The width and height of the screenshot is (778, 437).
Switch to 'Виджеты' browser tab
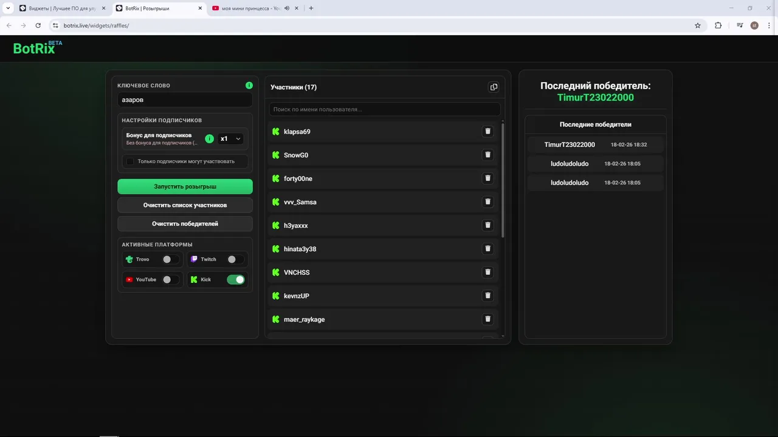coord(62,8)
